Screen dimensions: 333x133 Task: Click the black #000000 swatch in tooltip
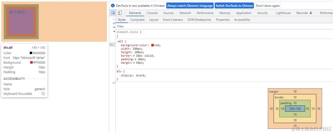point(31,53)
